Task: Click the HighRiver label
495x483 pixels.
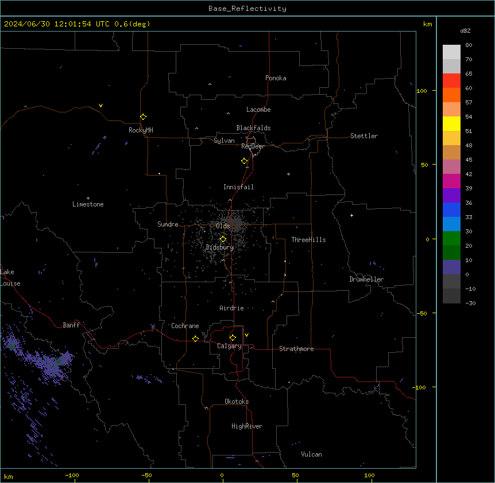Action: pyautogui.click(x=247, y=426)
